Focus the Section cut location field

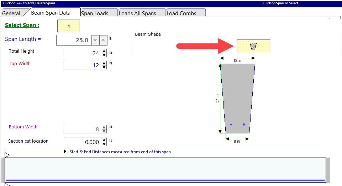82,142
